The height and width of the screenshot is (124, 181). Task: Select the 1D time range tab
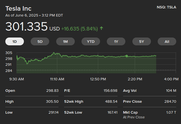click(x=15, y=41)
